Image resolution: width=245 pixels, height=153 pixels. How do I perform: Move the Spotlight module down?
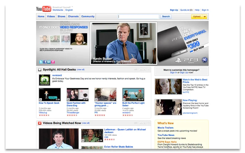coord(145,69)
